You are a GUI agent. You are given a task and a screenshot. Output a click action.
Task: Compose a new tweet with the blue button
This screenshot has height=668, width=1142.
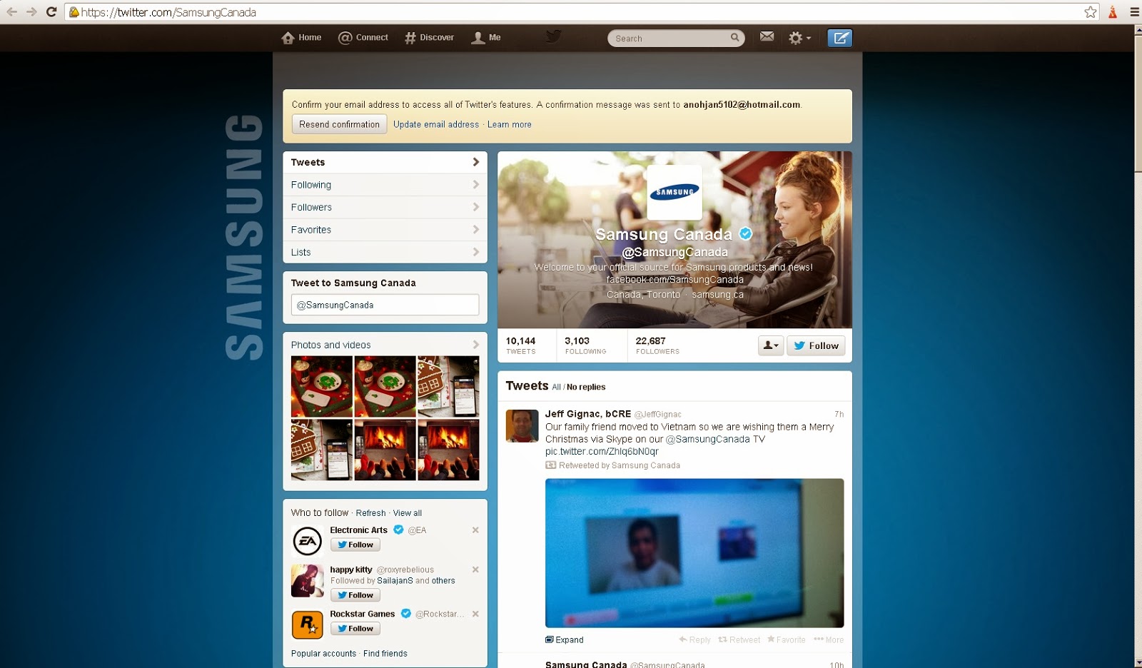click(x=840, y=38)
